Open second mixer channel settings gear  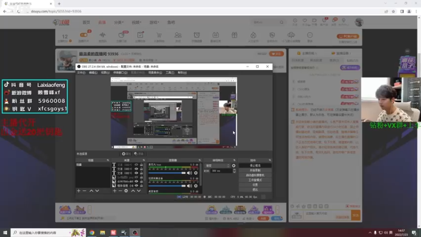pos(196,186)
